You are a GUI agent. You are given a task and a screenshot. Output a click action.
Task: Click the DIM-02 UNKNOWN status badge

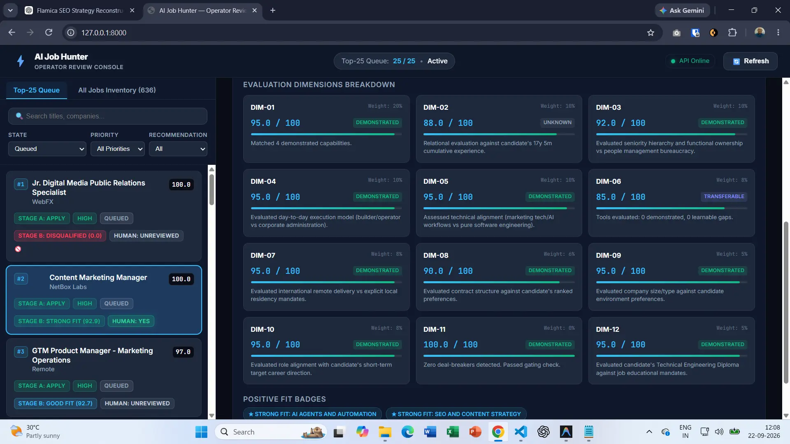coord(557,123)
